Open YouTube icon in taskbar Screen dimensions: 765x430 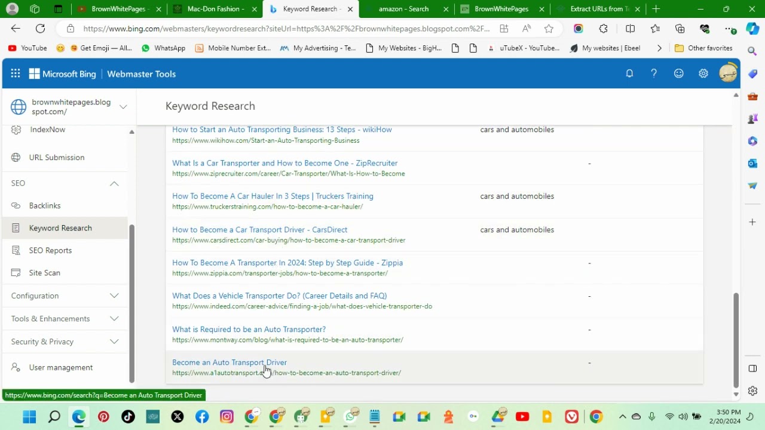(x=522, y=417)
